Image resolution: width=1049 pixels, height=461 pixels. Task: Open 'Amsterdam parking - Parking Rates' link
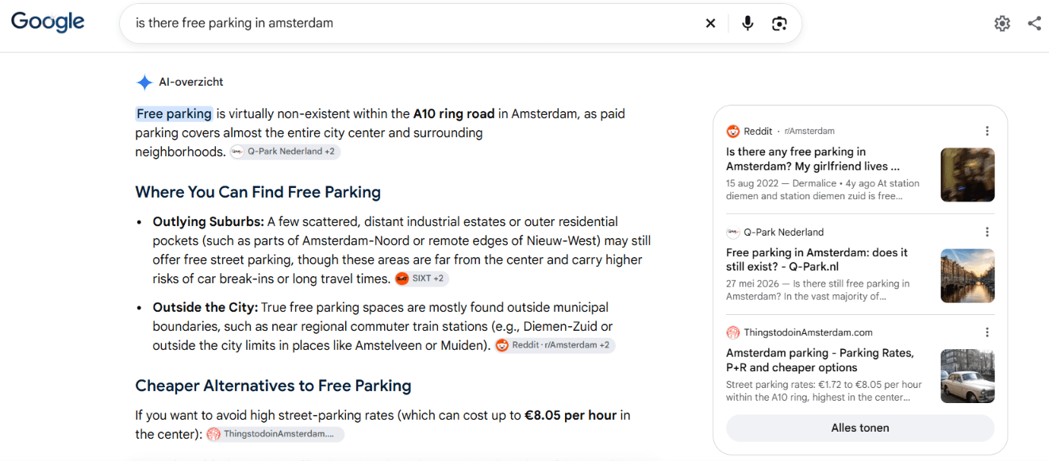(820, 360)
